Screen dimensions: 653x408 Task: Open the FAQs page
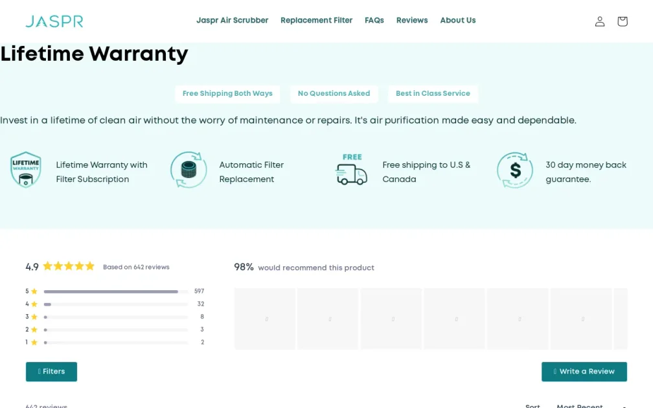[x=374, y=21]
